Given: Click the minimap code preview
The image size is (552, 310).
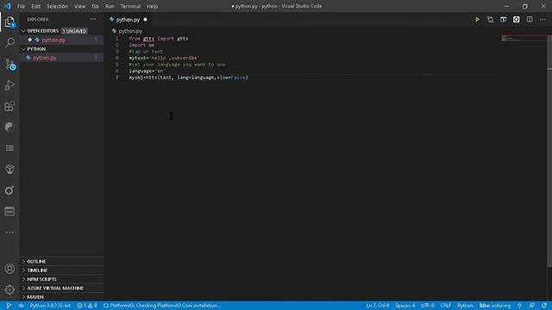Looking at the screenshot, I should (524, 38).
